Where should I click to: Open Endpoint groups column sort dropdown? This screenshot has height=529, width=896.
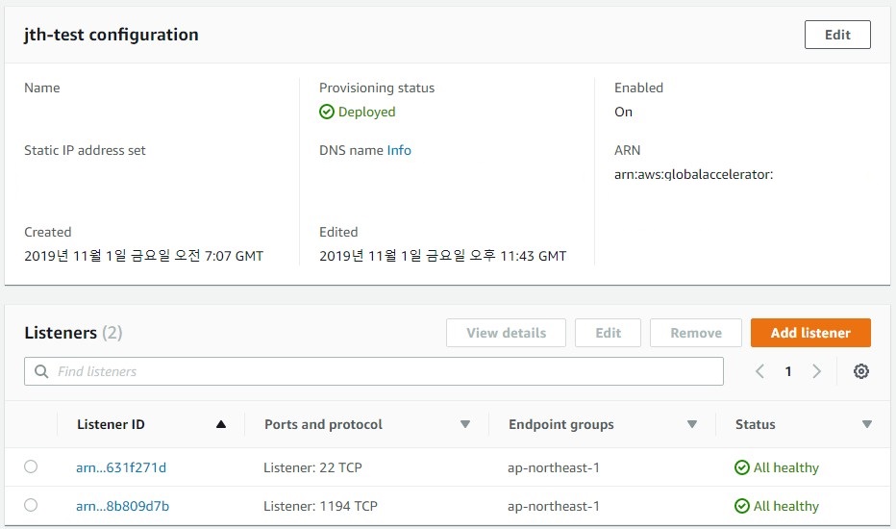click(691, 424)
